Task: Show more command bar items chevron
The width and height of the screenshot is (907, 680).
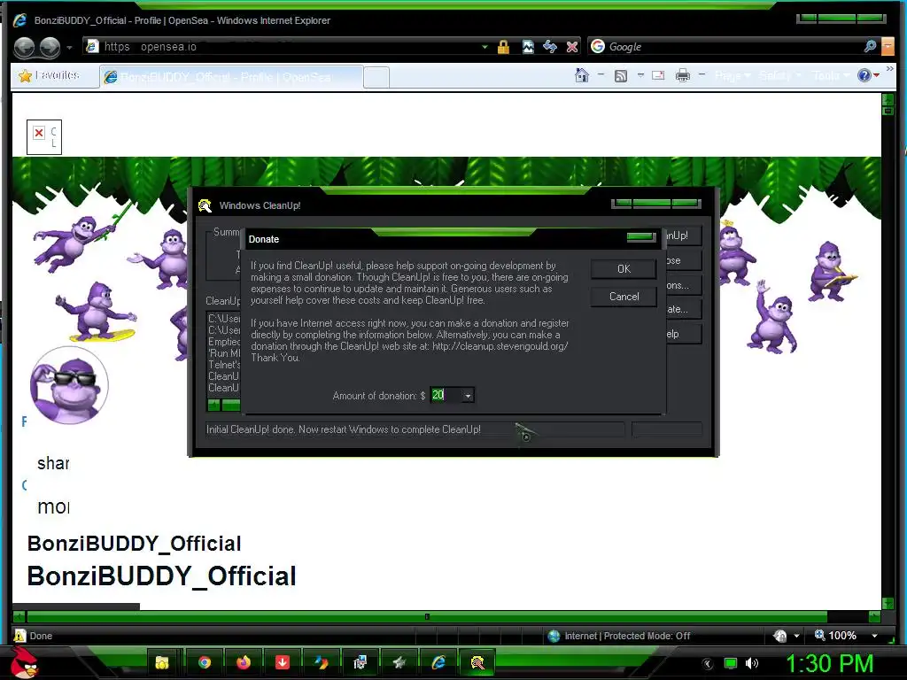Action: click(889, 69)
